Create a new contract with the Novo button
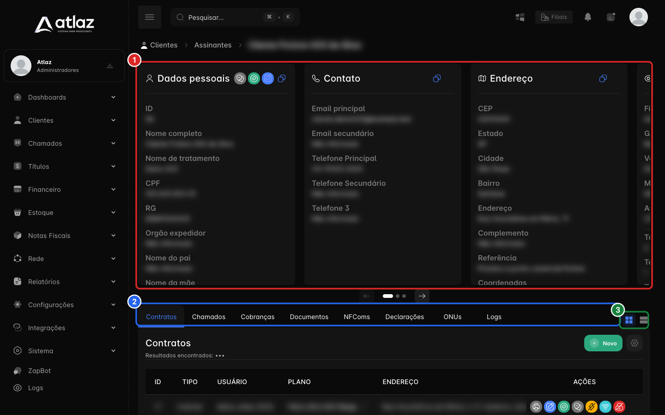The height and width of the screenshot is (415, 665). pyautogui.click(x=604, y=343)
